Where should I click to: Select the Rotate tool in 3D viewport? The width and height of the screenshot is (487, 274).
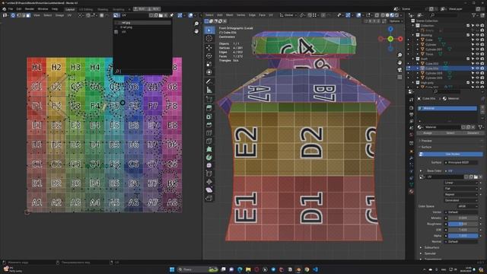[x=209, y=56]
